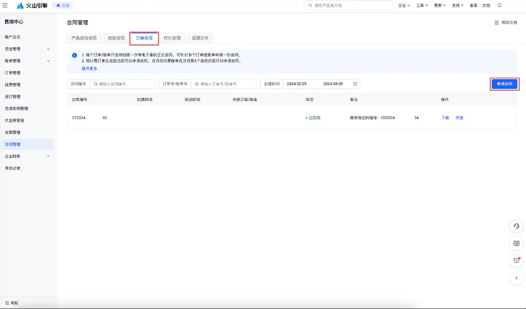Click 展开更多 to expand notice

[x=89, y=69]
